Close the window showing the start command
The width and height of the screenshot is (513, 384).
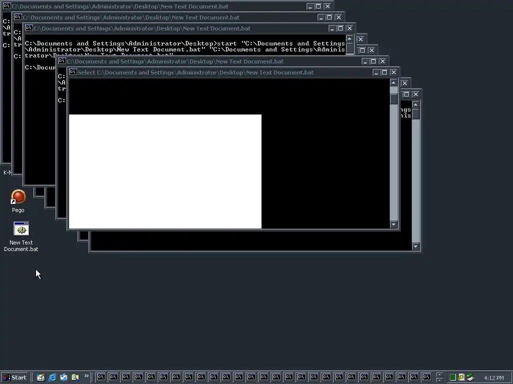tap(349, 28)
